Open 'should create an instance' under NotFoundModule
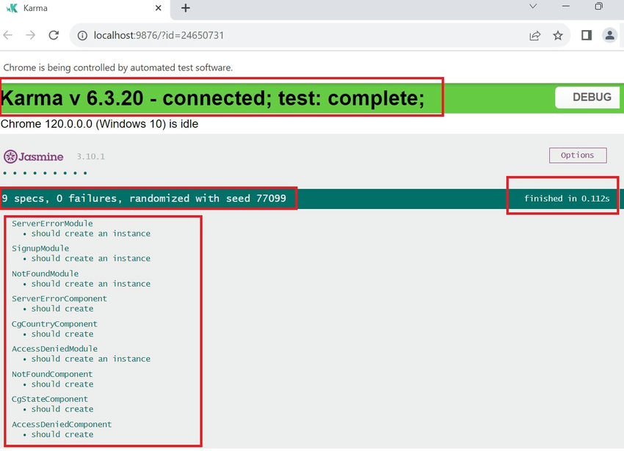 [x=91, y=284]
